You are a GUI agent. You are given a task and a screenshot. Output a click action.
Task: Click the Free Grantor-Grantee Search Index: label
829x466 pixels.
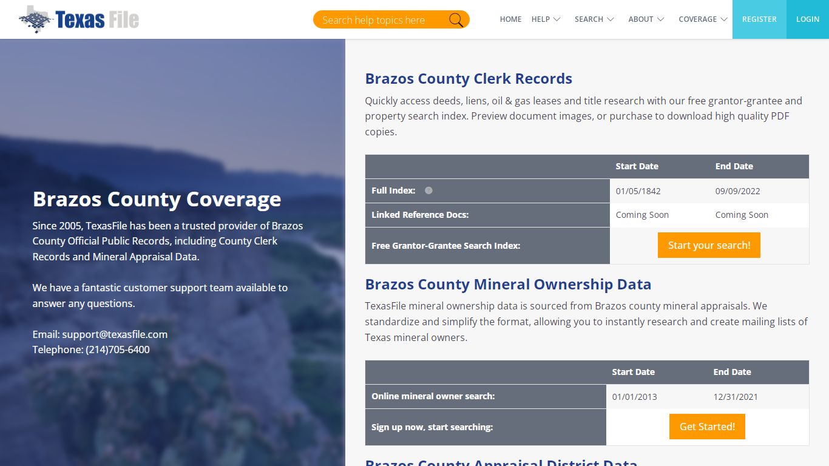445,246
